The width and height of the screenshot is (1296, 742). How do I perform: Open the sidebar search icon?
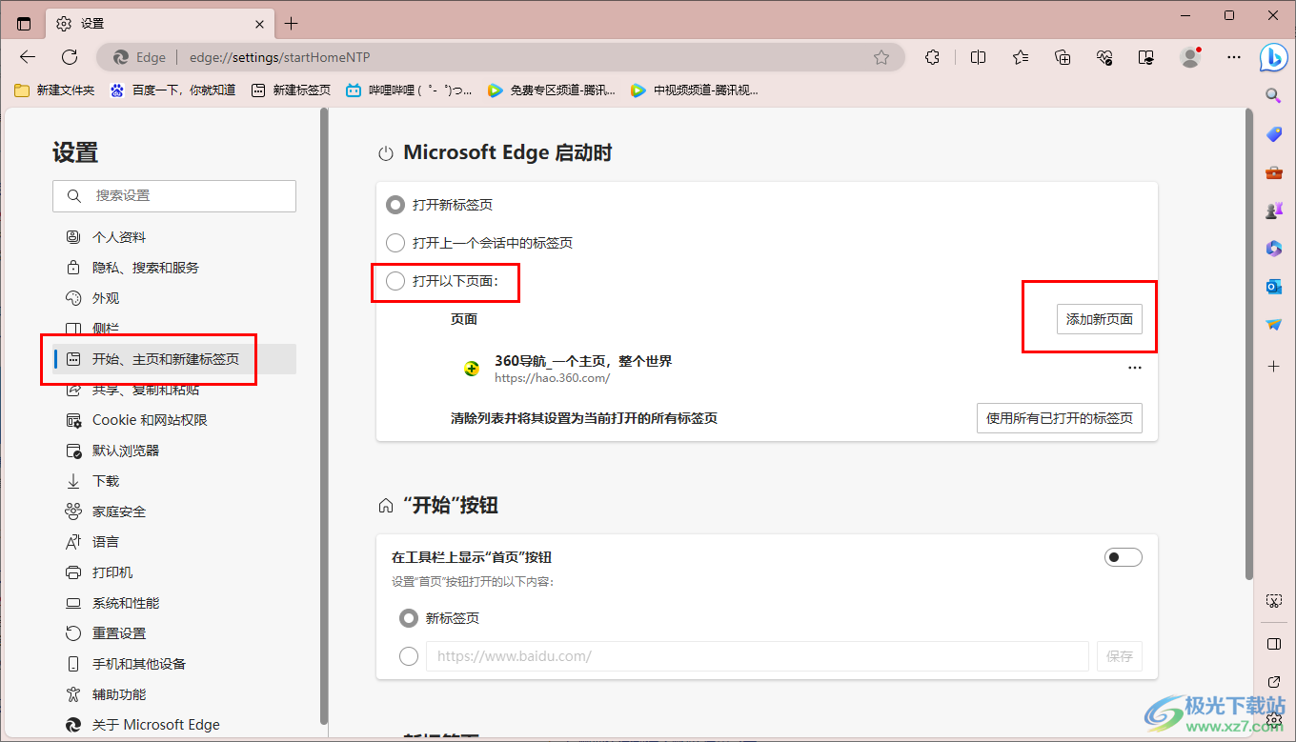[x=1274, y=95]
